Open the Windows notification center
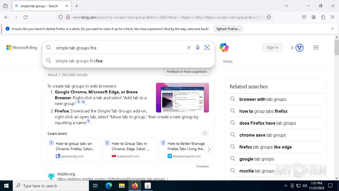Screen dimensions: 339x191 330,186
